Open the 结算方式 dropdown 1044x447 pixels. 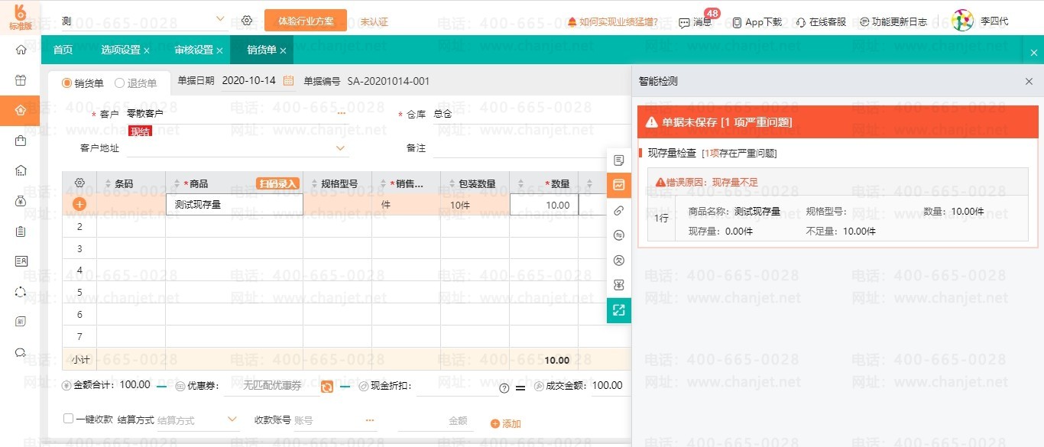(232, 419)
